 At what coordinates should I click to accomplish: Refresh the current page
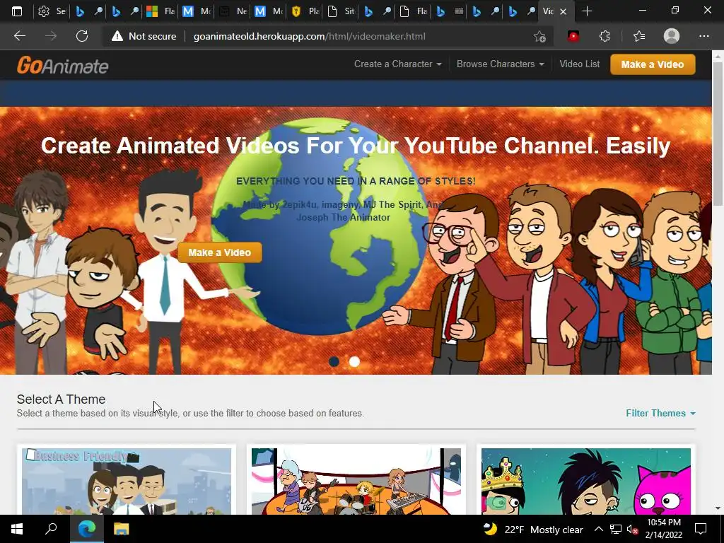click(x=82, y=36)
